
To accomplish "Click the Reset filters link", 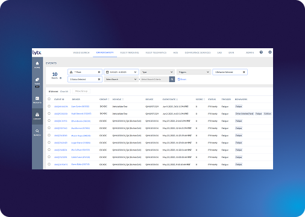I will (182, 80).
